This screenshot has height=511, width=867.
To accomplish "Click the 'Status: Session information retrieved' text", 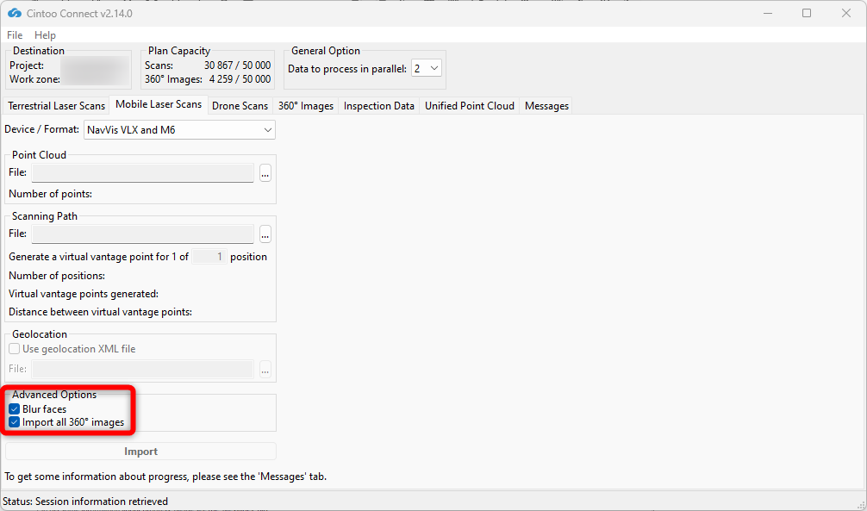I will (x=85, y=502).
